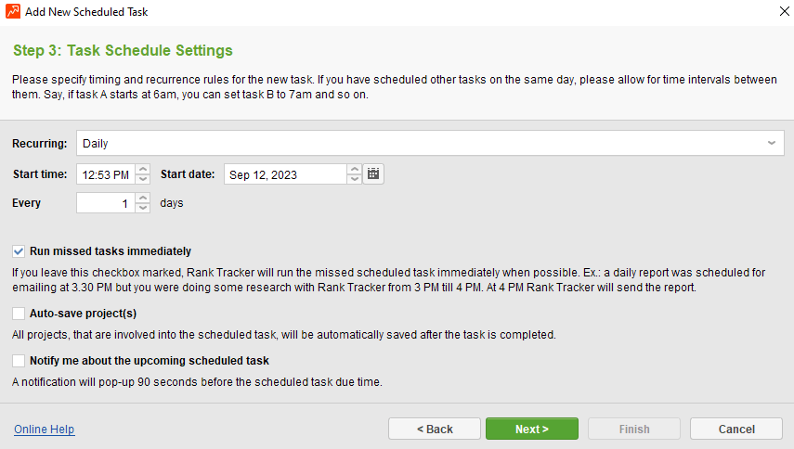
Task: Decrease the Every days interval value
Action: (x=143, y=208)
